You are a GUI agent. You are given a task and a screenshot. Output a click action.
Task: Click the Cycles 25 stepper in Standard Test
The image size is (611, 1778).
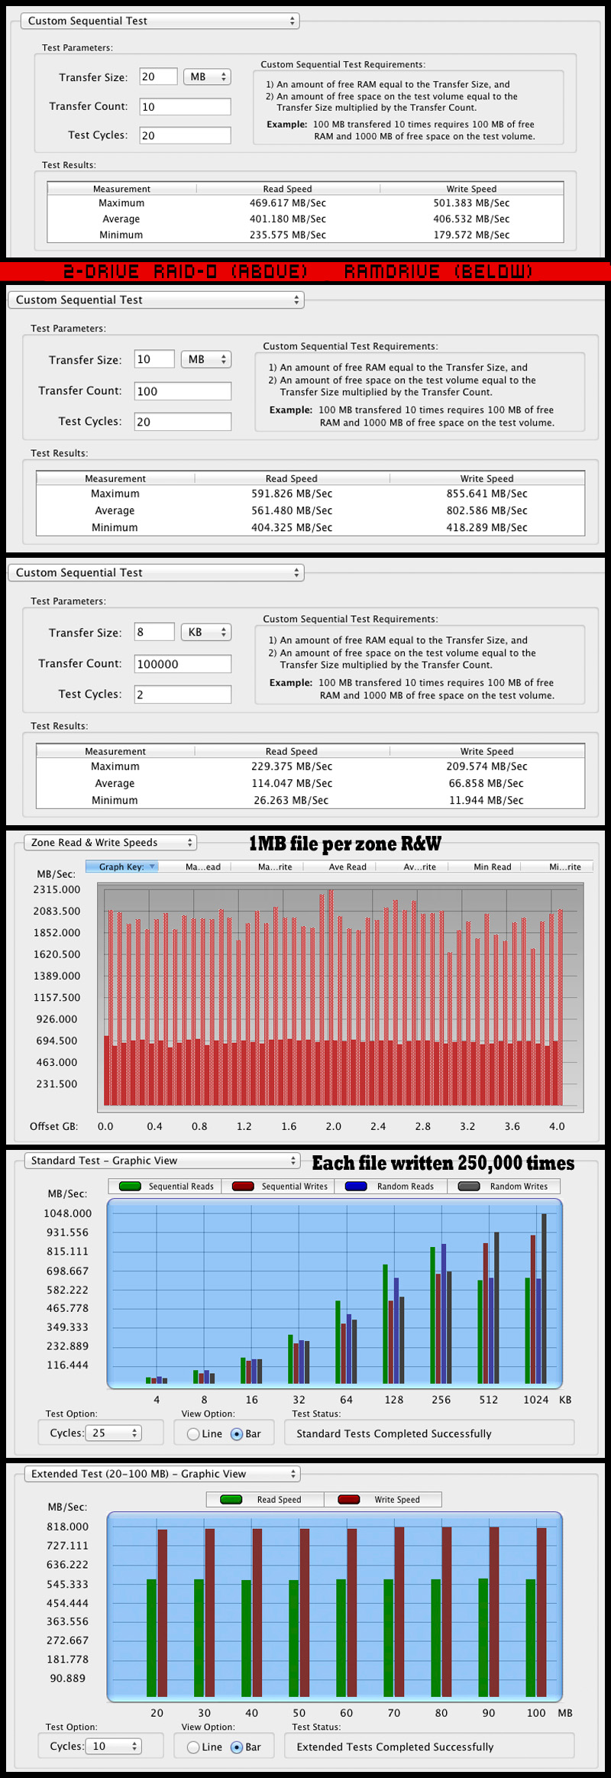click(x=114, y=1433)
